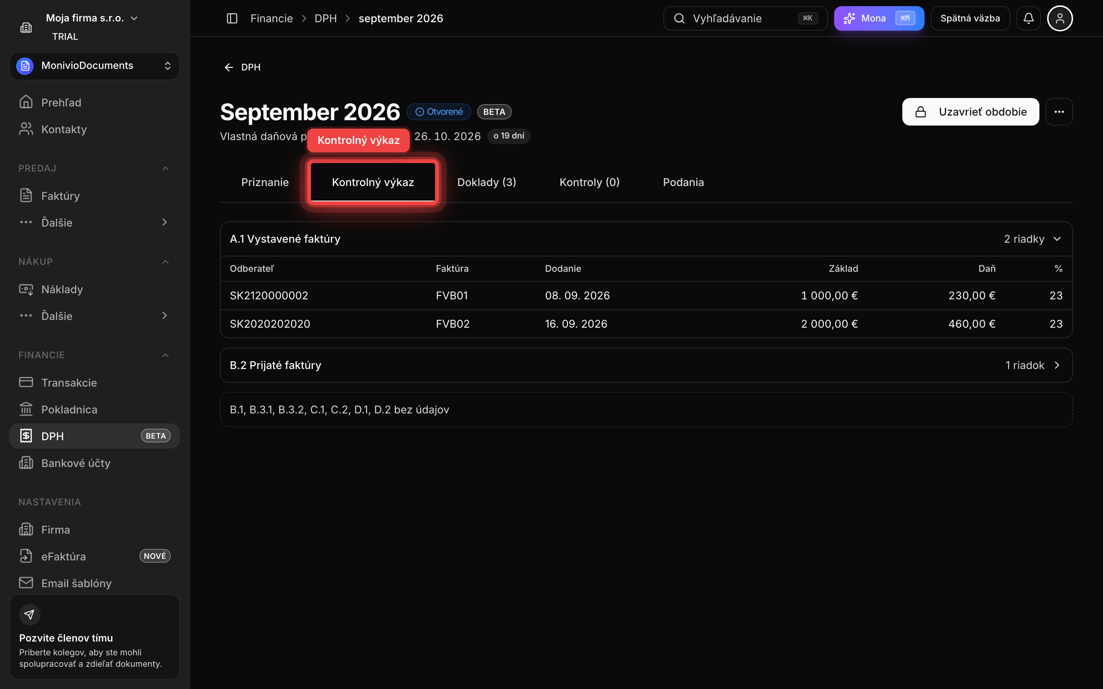Open the Moja firma s.r.o. company dropdown
This screenshot has width=1103, height=689.
coord(92,18)
